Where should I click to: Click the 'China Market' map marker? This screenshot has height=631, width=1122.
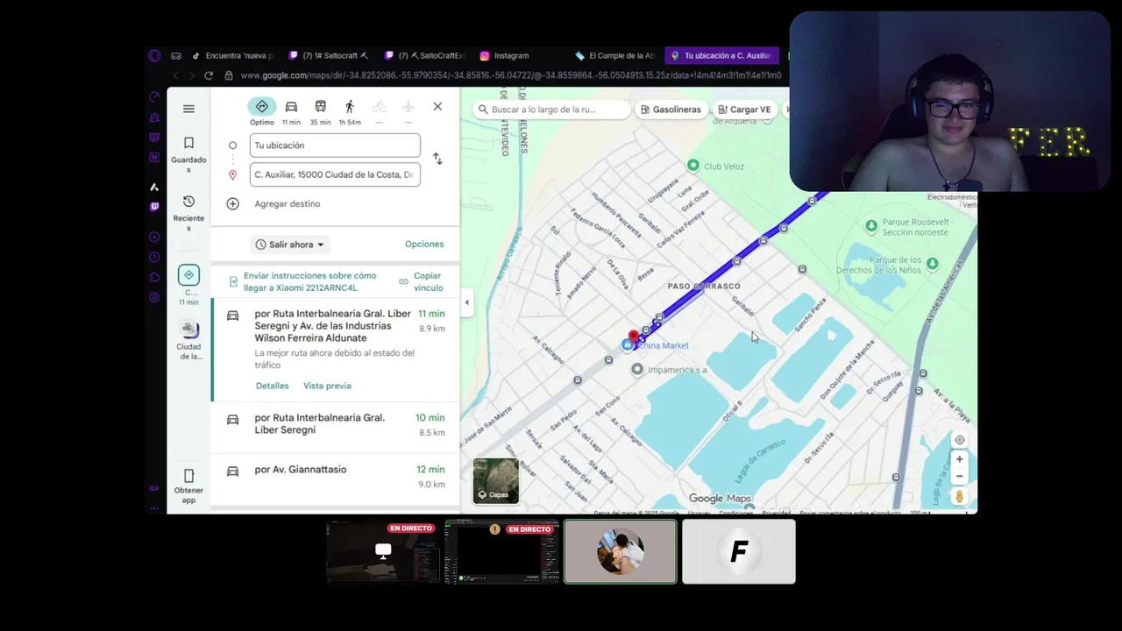pyautogui.click(x=628, y=345)
